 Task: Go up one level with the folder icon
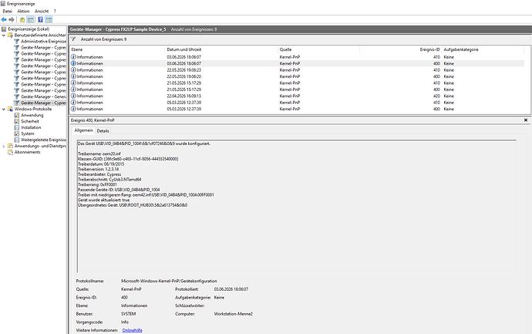[22, 20]
